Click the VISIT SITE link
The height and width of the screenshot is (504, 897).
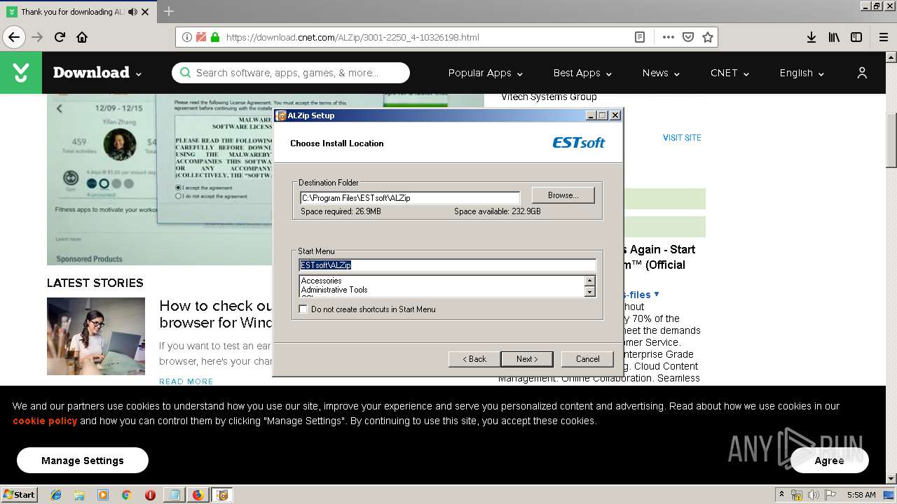pos(682,138)
